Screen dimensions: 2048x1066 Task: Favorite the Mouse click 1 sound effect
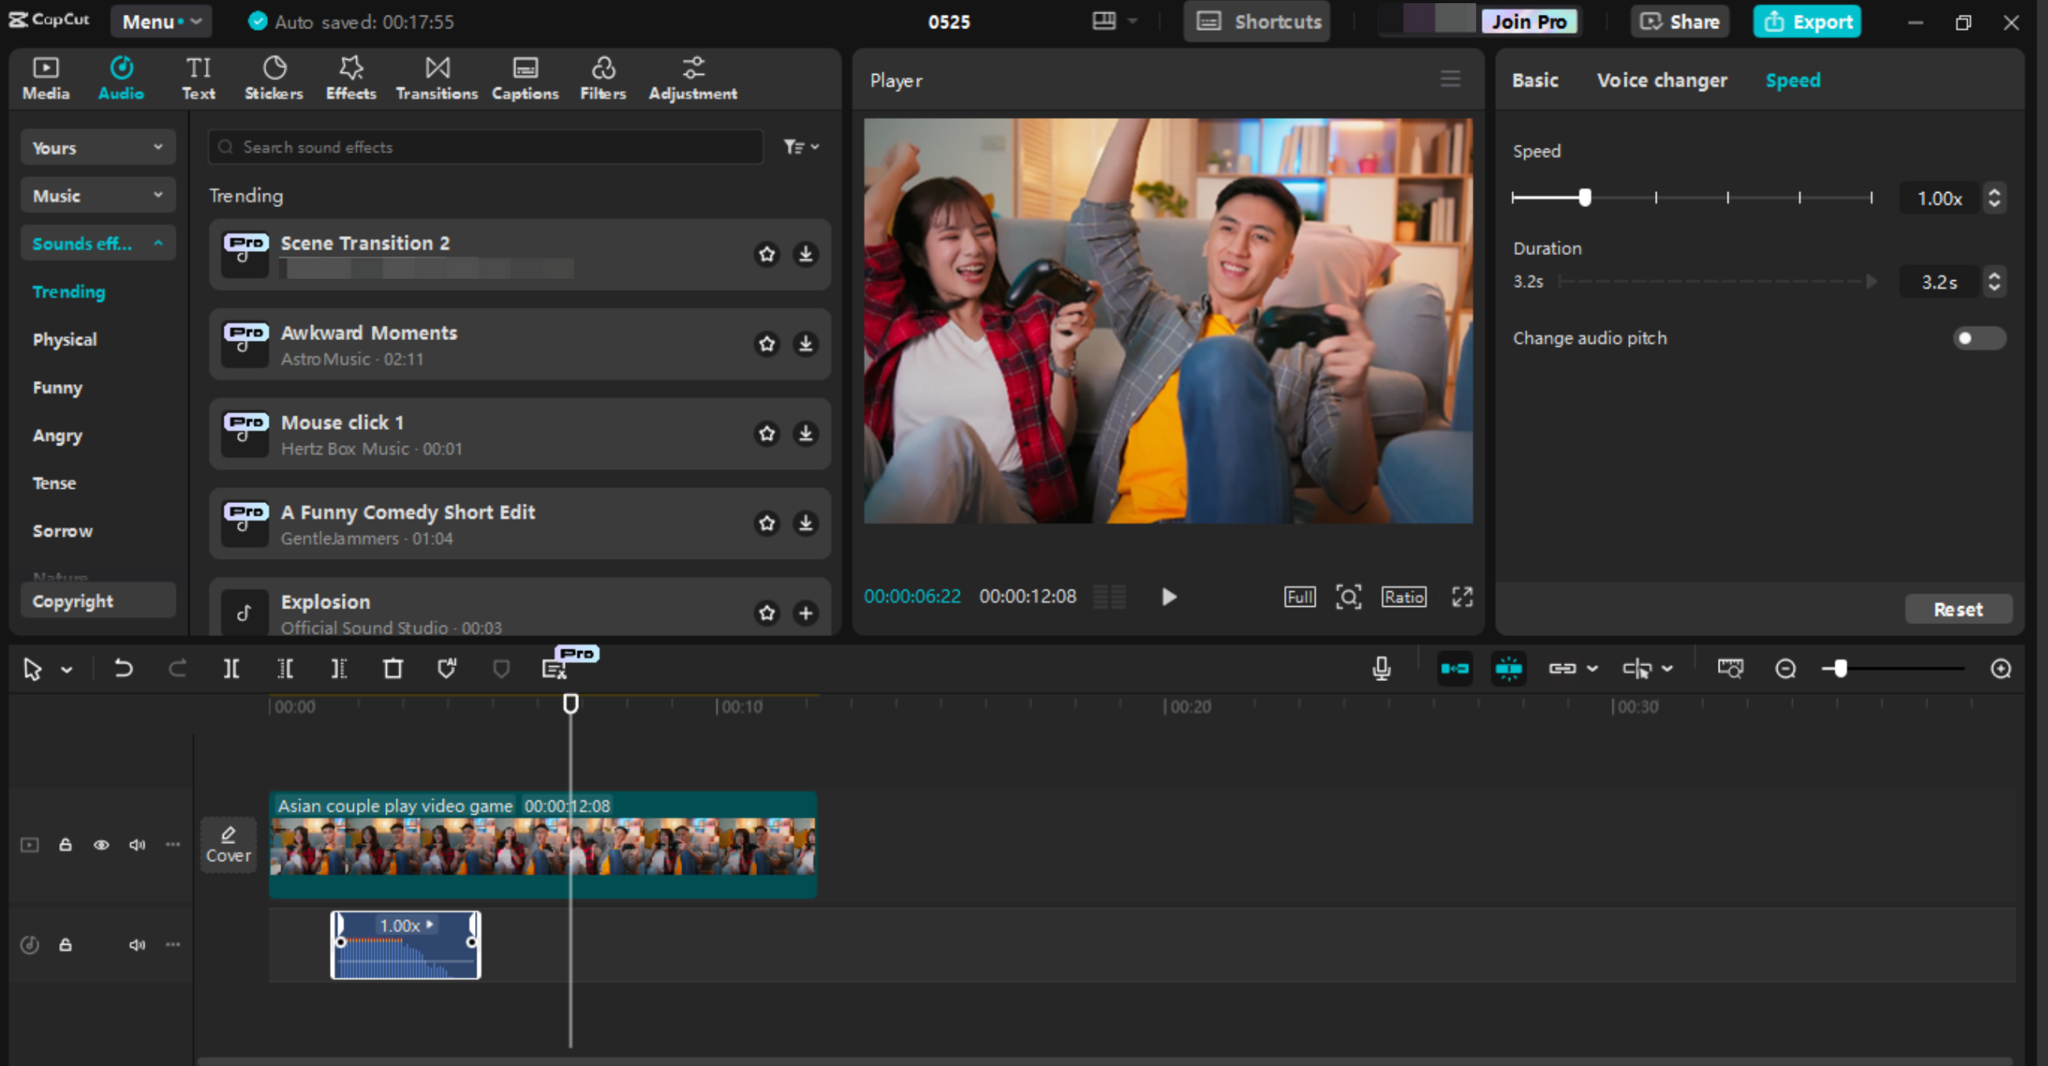click(766, 434)
